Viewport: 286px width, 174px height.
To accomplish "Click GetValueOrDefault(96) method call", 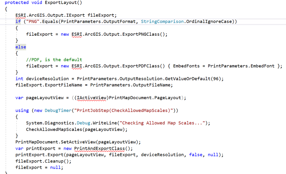I will [x=192, y=79].
